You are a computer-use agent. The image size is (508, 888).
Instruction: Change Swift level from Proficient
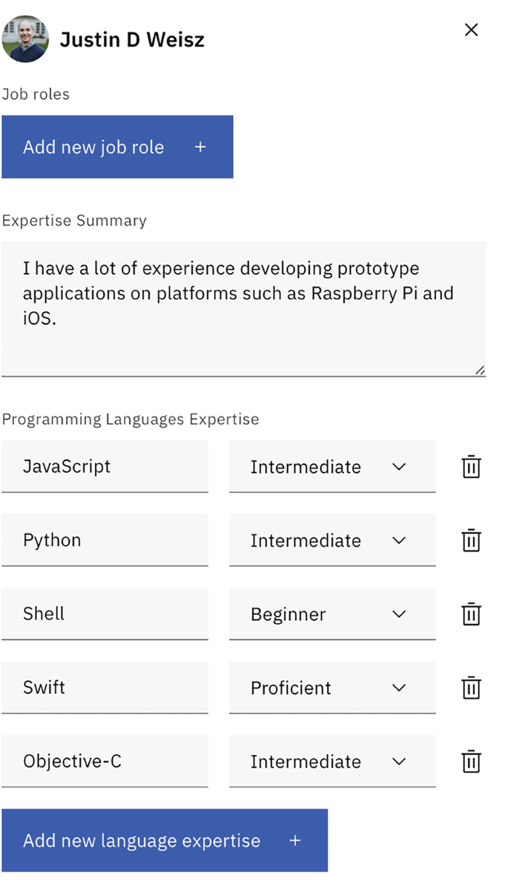pos(331,688)
